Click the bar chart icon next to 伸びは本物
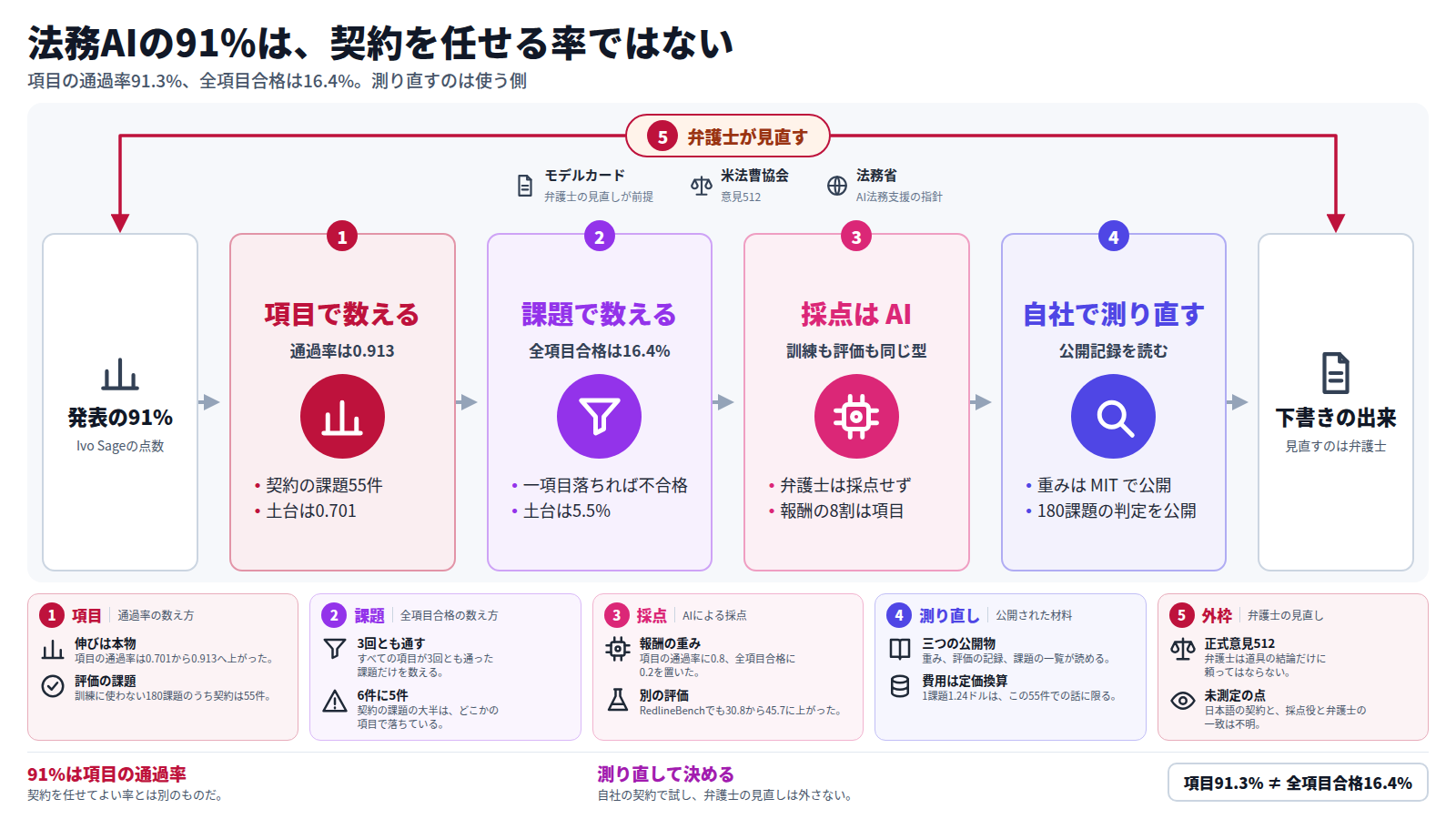The image size is (1456, 819). click(x=53, y=650)
